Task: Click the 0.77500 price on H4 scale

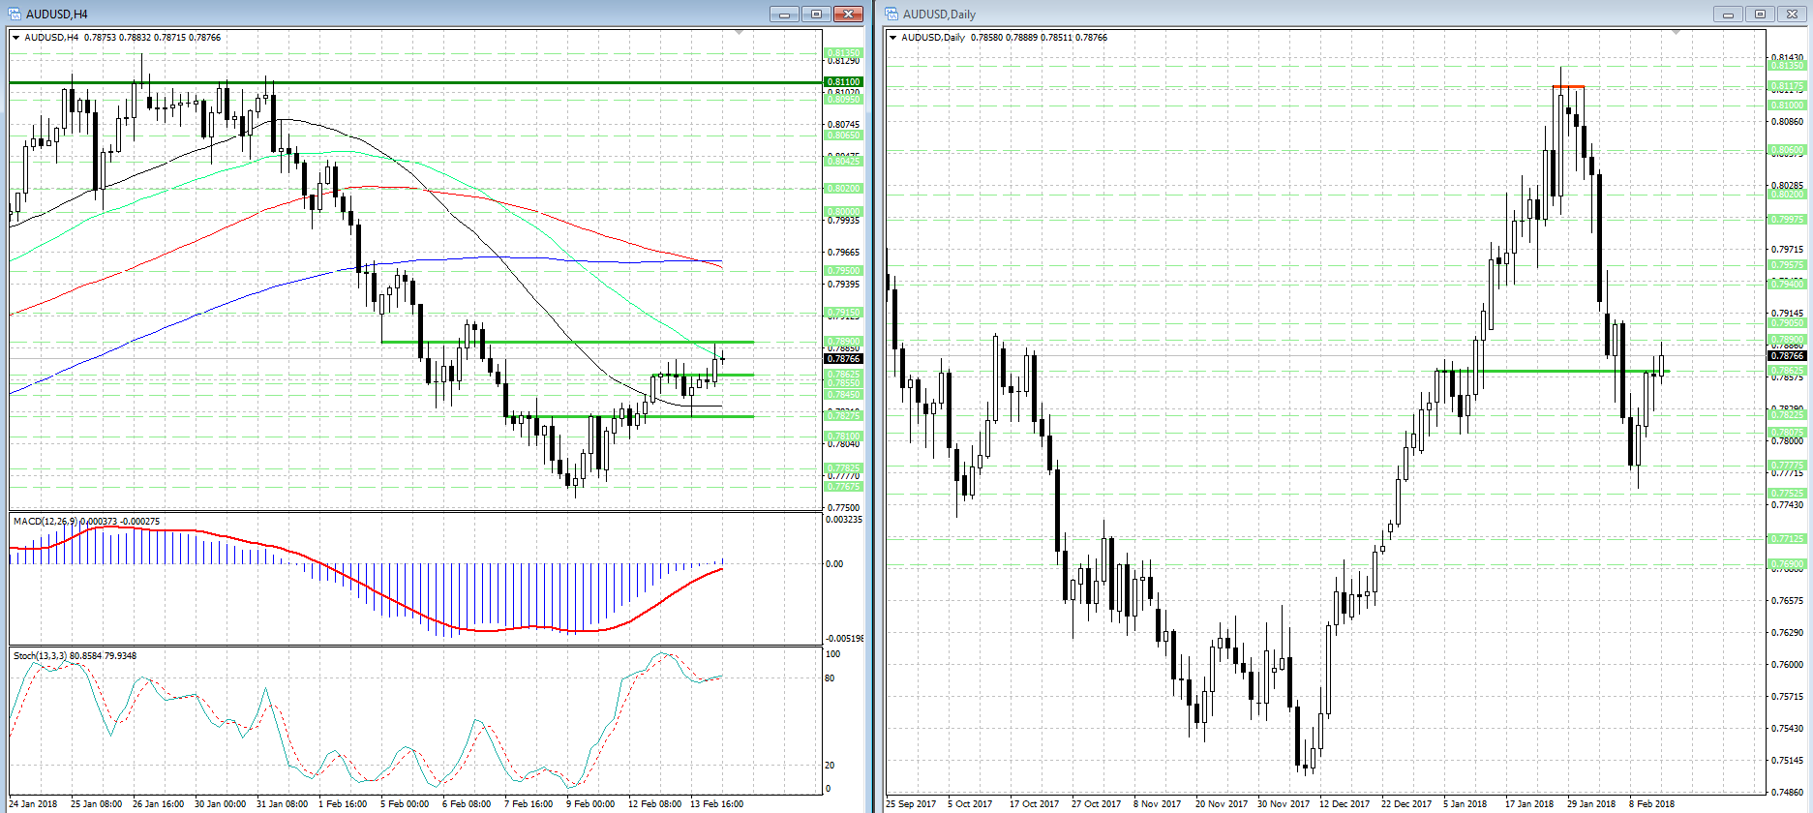Action: (x=843, y=508)
